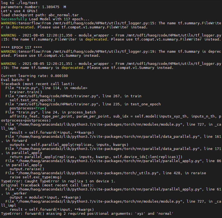
Task: Click the 'log to ./log/test' line
Action: pyautogui.click(x=19, y=3)
